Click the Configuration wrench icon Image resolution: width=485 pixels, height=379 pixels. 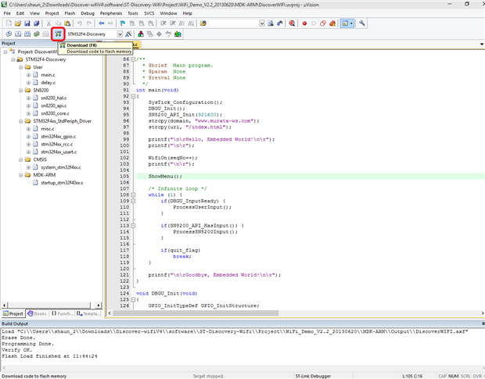(x=362, y=23)
